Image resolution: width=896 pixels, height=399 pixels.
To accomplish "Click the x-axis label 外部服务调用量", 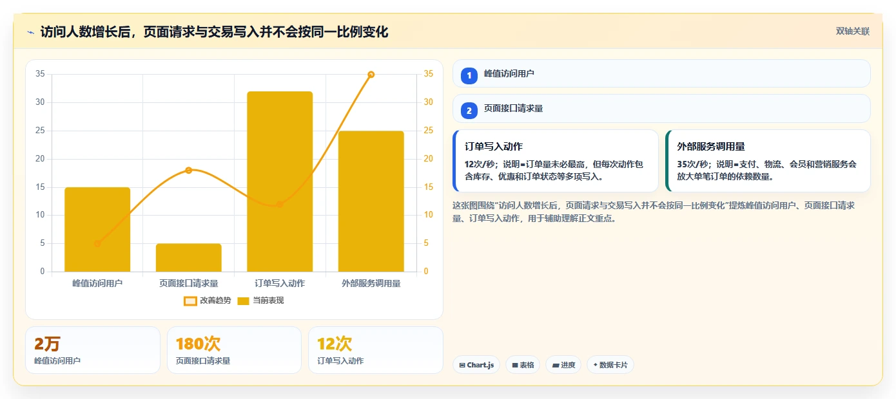I will pyautogui.click(x=371, y=283).
